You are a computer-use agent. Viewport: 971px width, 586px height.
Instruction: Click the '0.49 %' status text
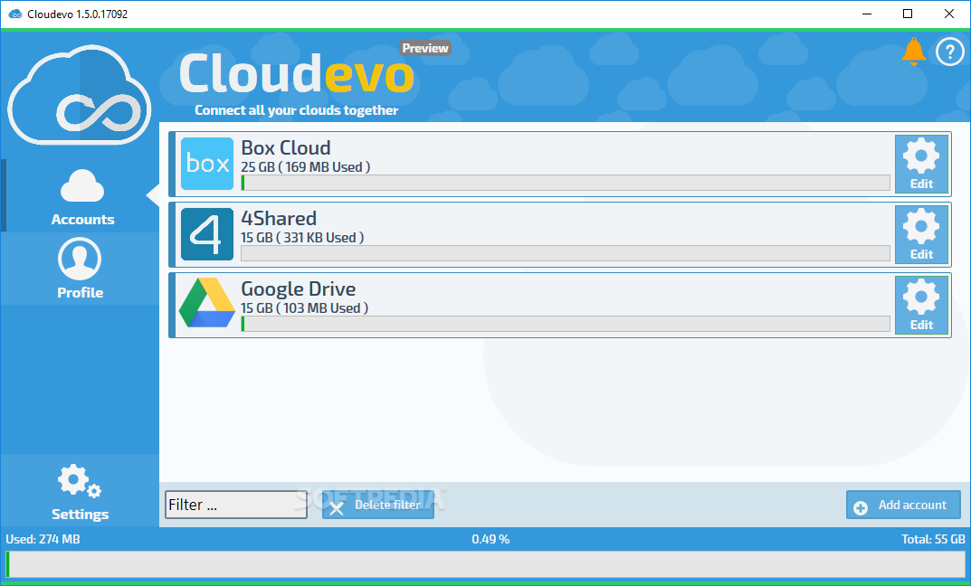(490, 539)
